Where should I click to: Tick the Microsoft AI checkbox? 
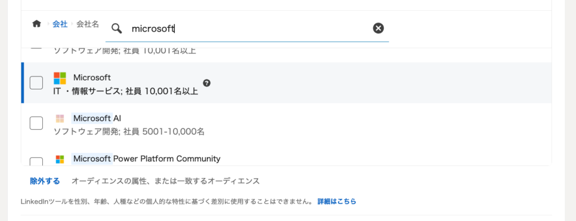pyautogui.click(x=36, y=123)
